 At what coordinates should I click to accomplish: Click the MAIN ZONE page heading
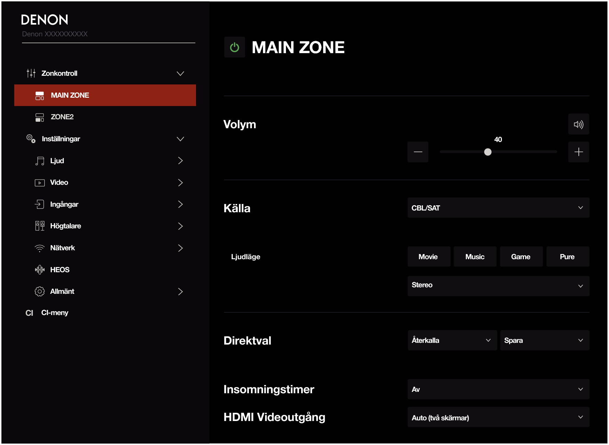298,47
